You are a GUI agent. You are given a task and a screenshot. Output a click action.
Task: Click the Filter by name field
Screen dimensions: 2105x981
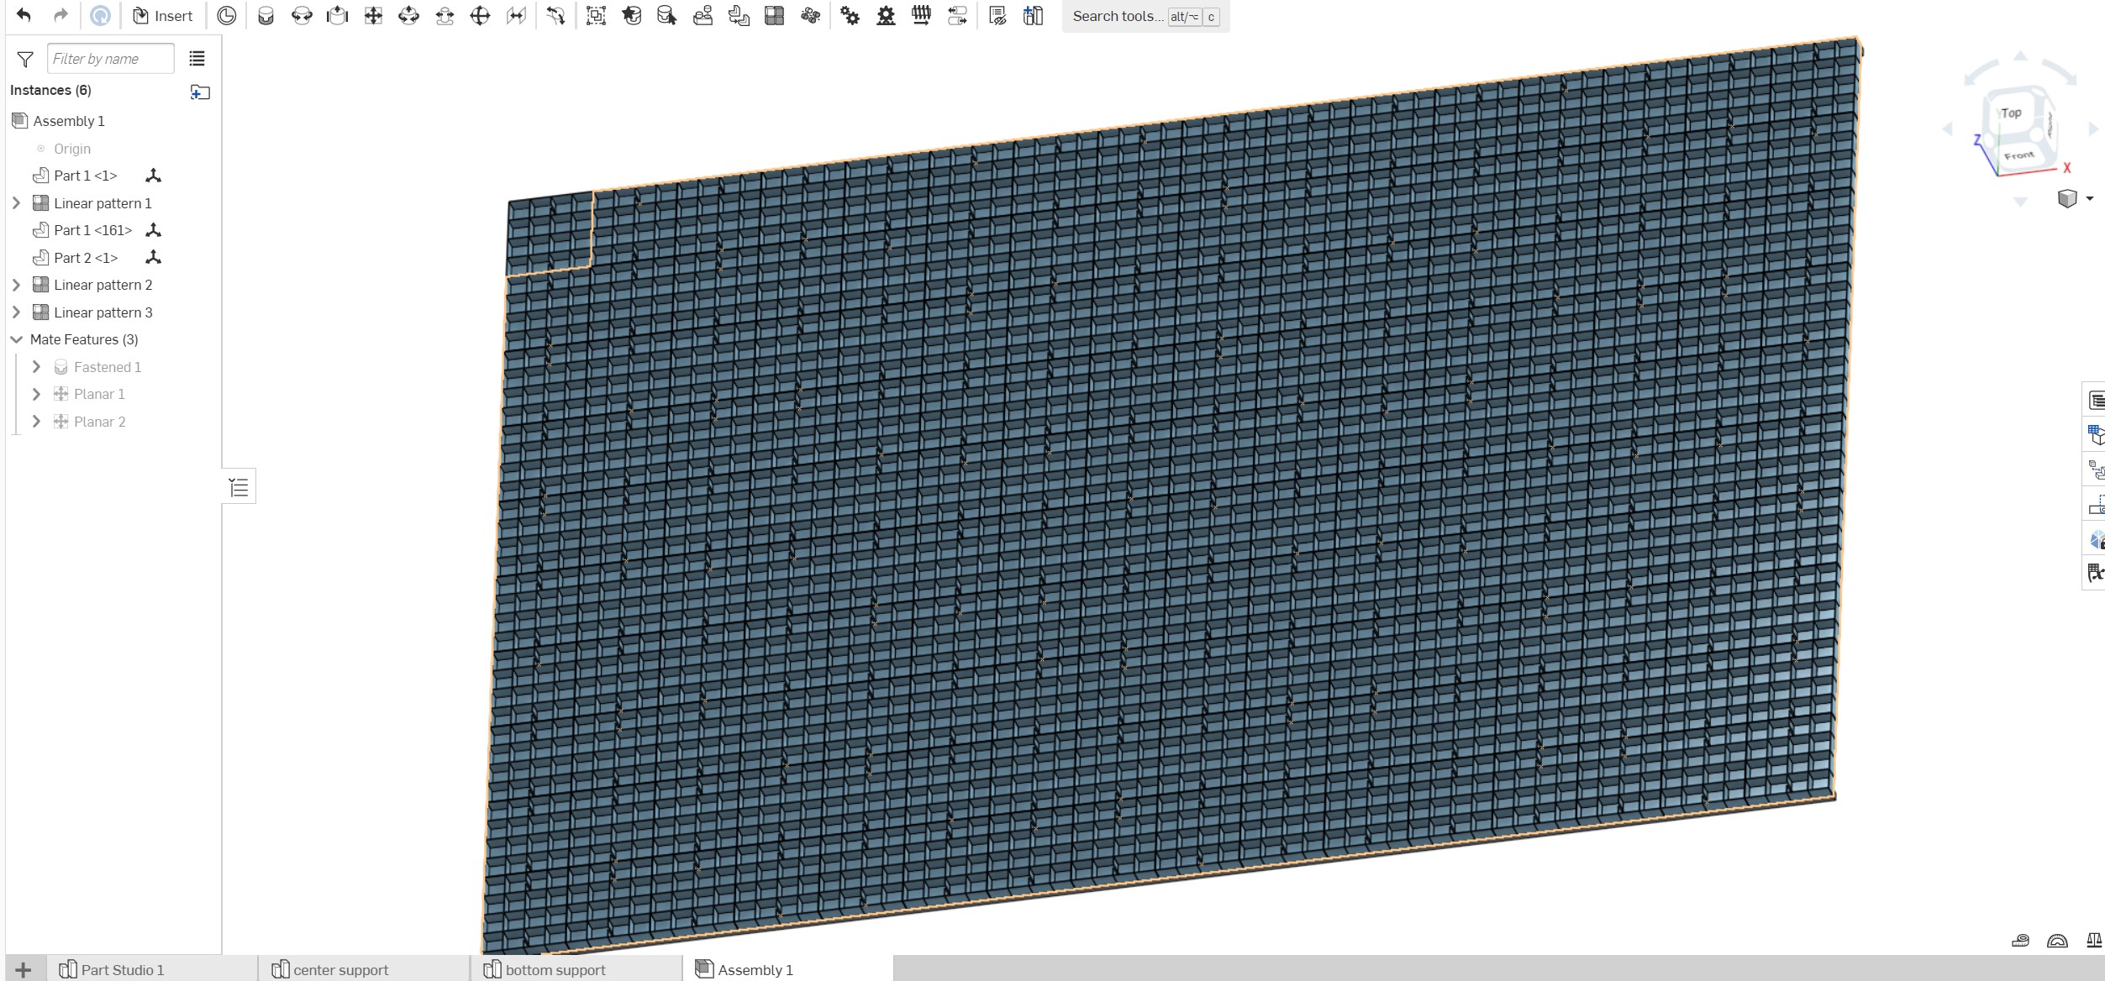[110, 59]
